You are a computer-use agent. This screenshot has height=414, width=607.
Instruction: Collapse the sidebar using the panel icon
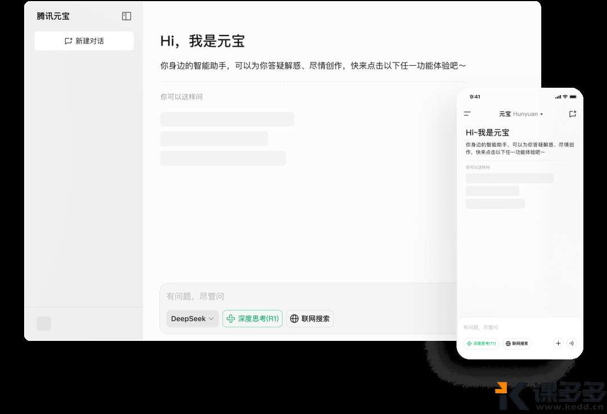point(126,16)
